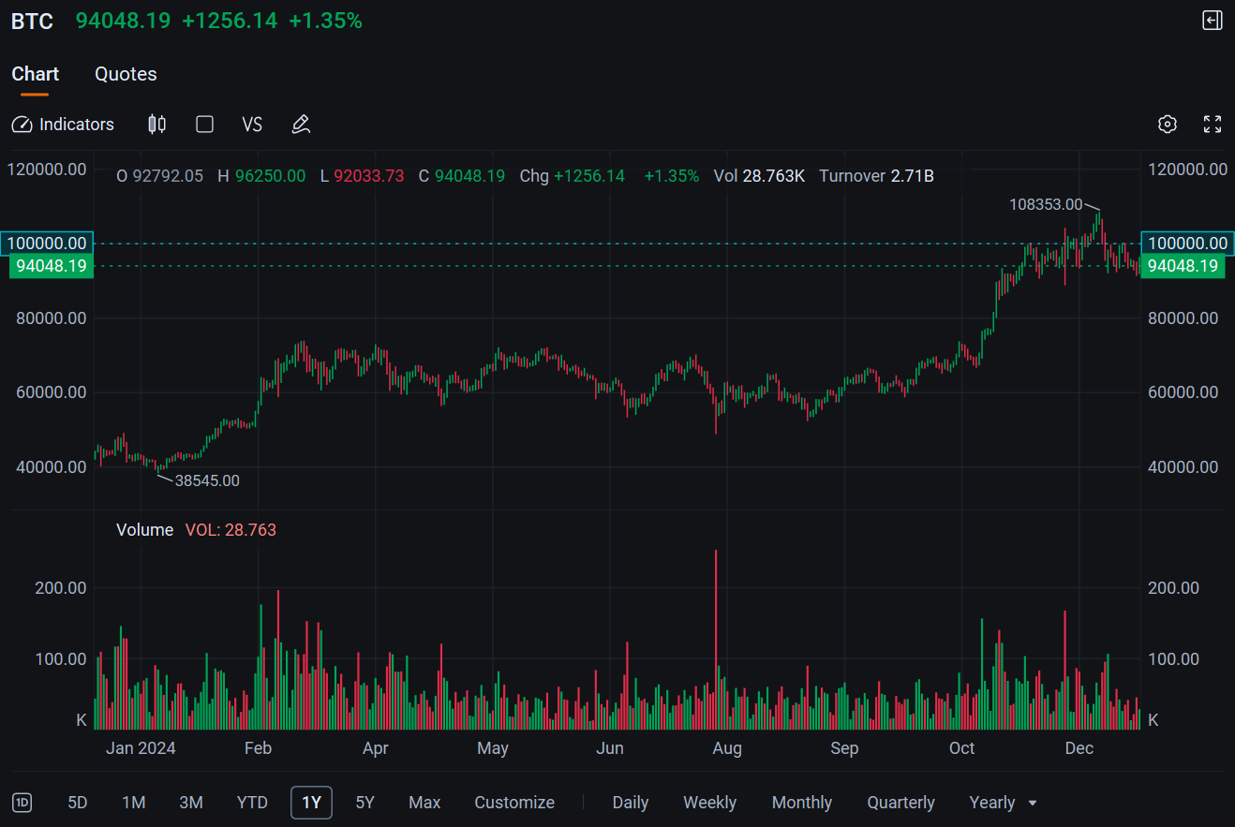This screenshot has height=827, width=1235.
Task: Select the square drawing box icon
Action: 204,125
